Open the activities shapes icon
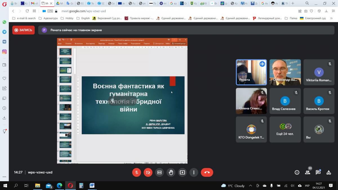The image size is (338, 190). click(329, 172)
